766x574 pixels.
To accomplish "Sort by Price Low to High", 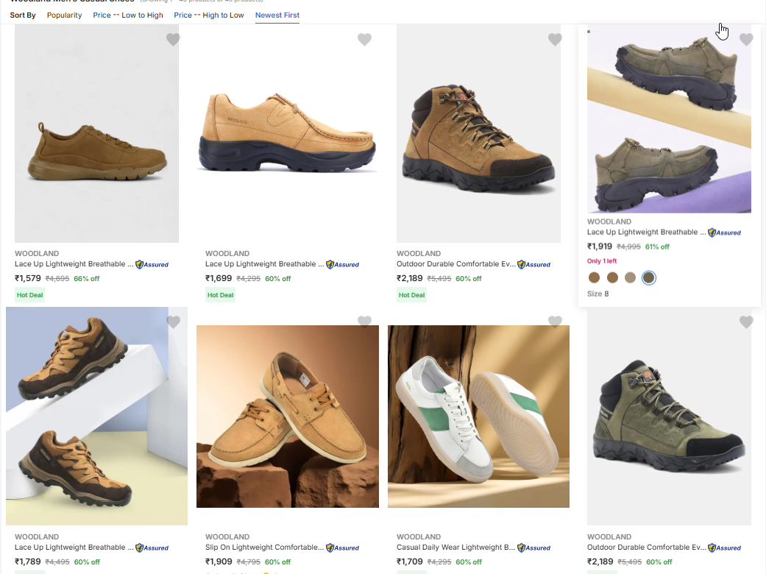I will 128,15.
